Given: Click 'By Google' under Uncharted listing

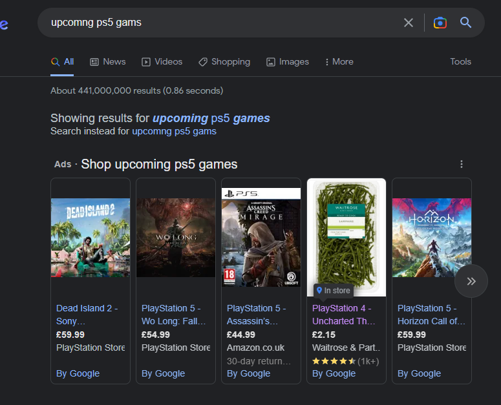Looking at the screenshot, I should pyautogui.click(x=334, y=373).
